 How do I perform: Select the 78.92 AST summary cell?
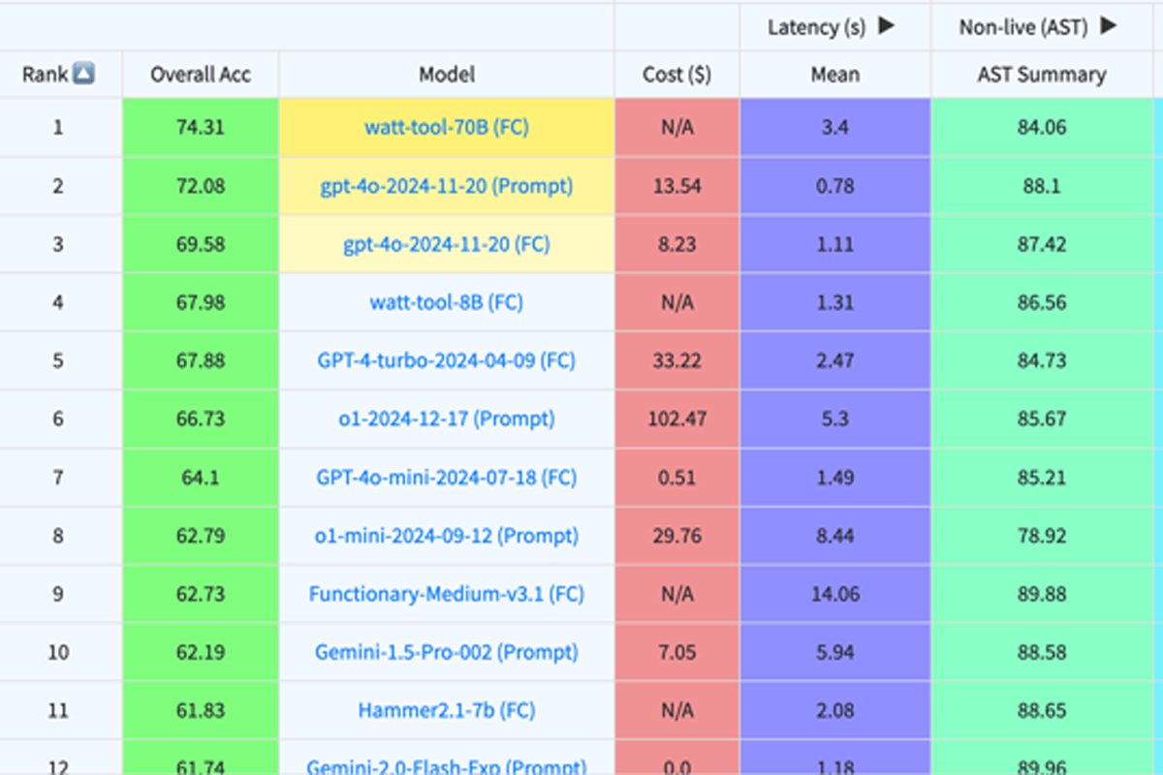[1042, 535]
